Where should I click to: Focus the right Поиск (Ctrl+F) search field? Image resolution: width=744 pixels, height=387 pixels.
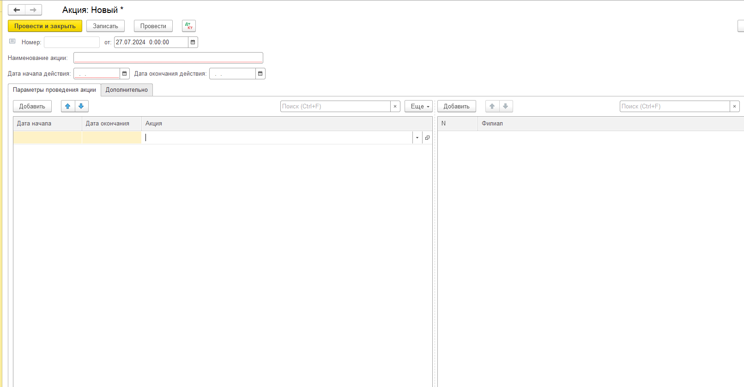click(675, 107)
